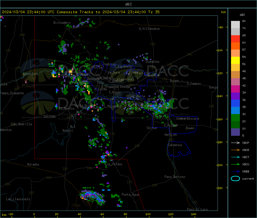Click the 'Soitue' map label
The width and height of the screenshot is (257, 218).
click(152, 128)
